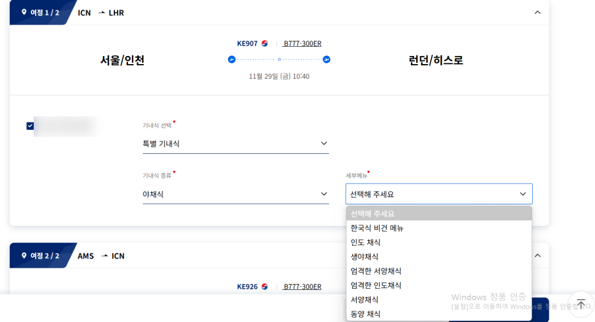This screenshot has width=595, height=322.
Task: Close the 세부메뉴 dropdown showing 선택해 주세요
Action: (439, 194)
